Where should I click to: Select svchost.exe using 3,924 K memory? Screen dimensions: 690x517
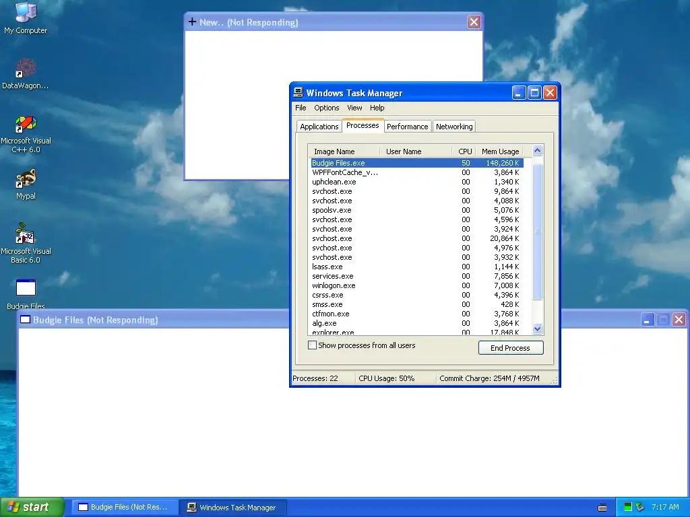pos(416,229)
